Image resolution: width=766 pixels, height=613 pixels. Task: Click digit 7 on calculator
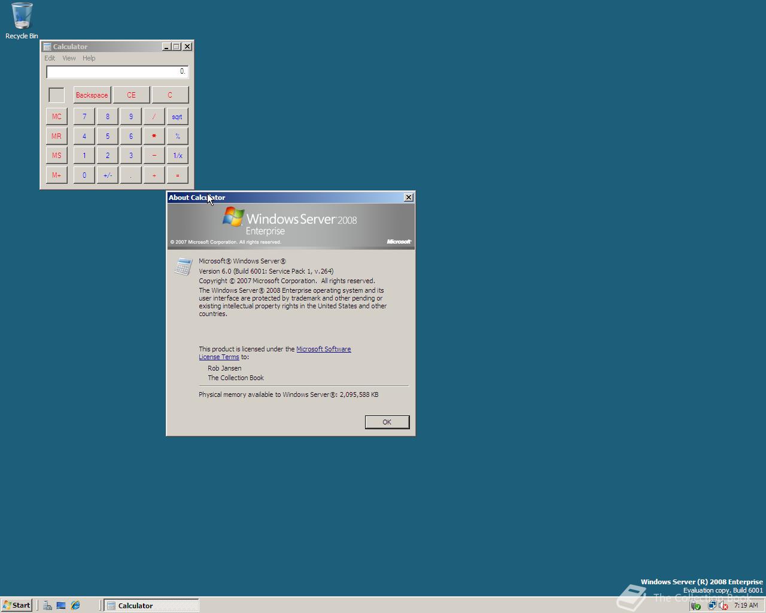click(84, 117)
